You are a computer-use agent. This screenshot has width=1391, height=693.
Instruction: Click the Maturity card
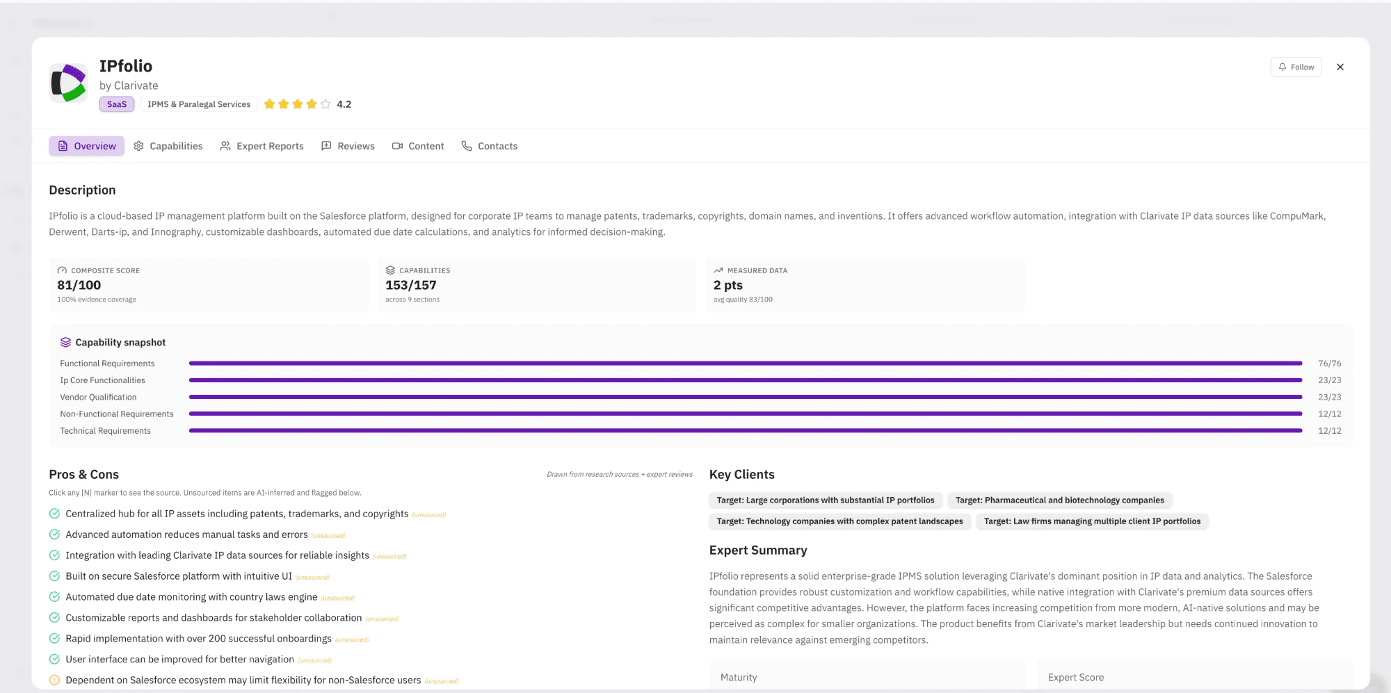tap(867, 676)
